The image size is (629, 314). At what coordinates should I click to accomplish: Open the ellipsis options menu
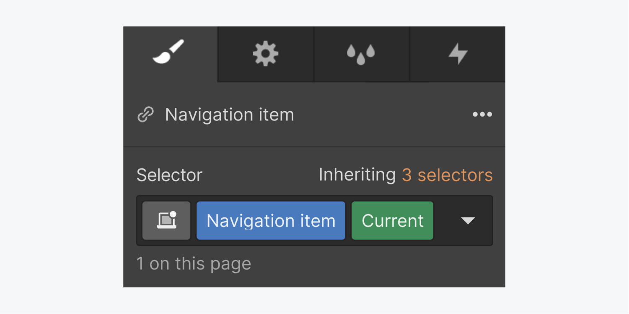(482, 115)
